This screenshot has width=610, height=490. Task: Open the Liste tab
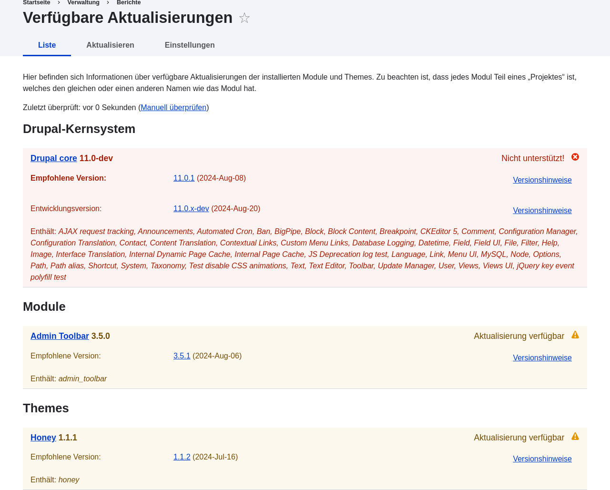tap(47, 45)
